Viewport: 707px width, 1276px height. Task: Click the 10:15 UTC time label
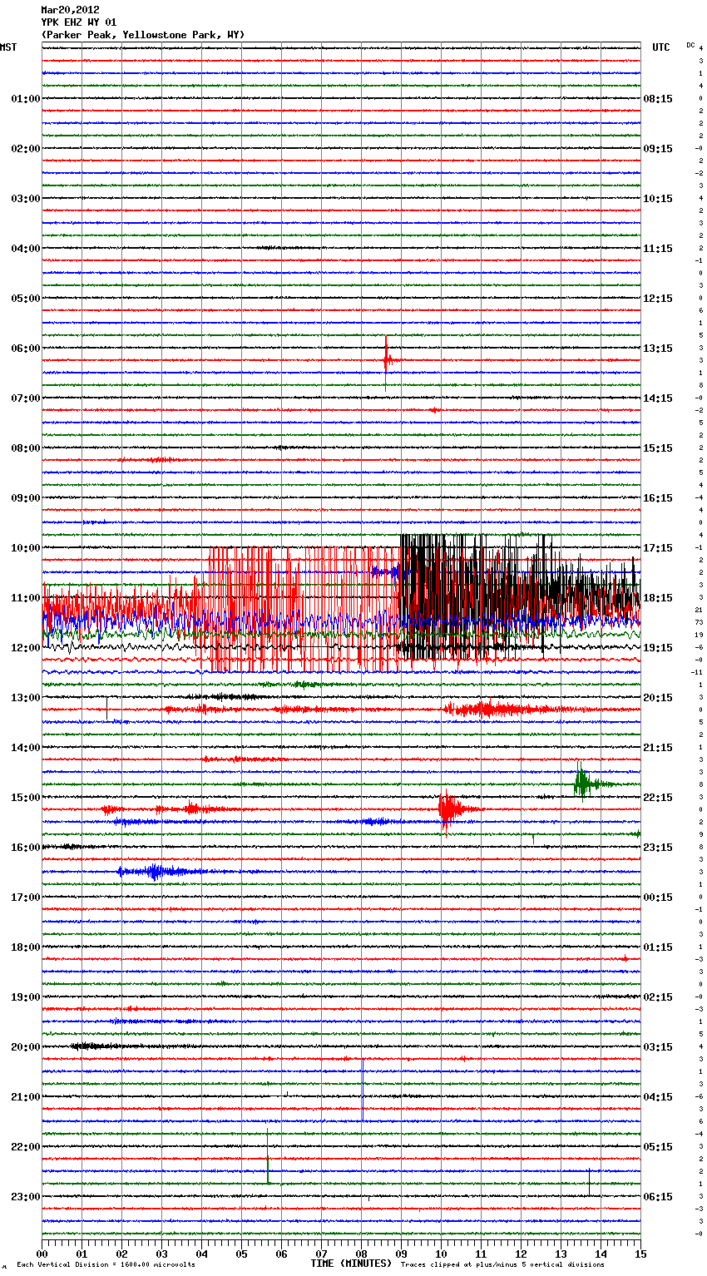[x=658, y=199]
